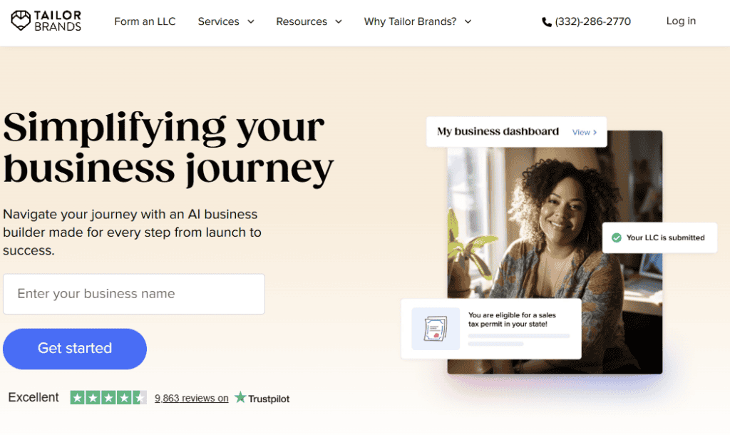Click the Tailor Brands heart logo

(21, 21)
